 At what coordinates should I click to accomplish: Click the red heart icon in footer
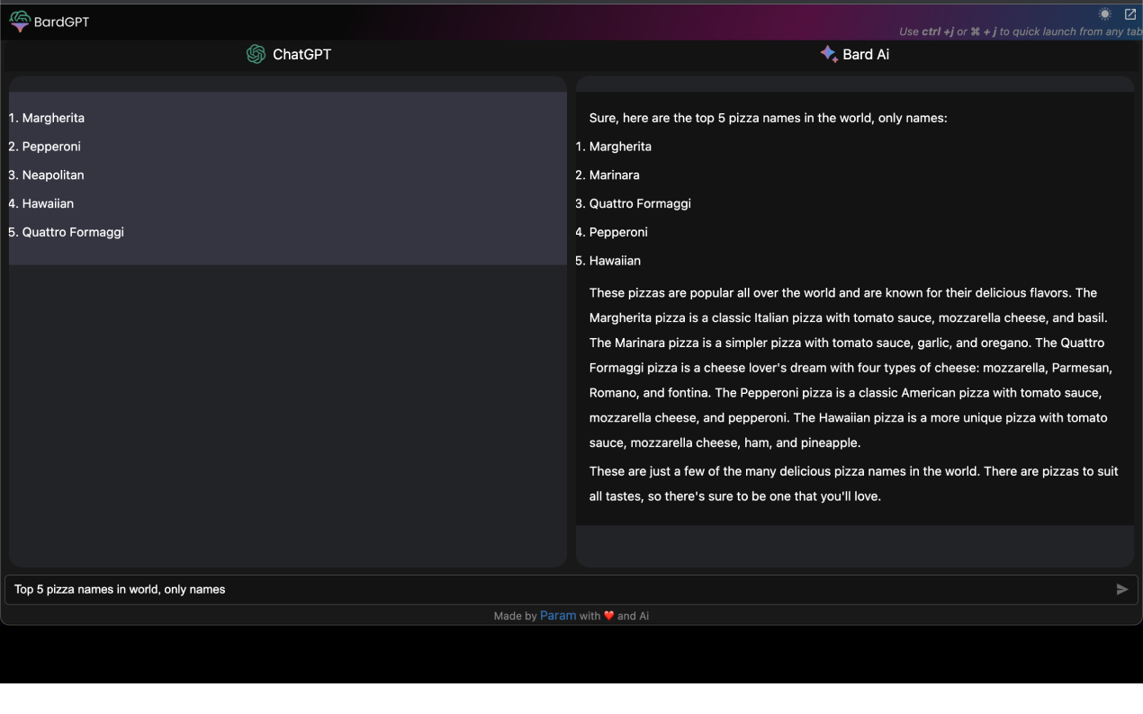tap(609, 616)
